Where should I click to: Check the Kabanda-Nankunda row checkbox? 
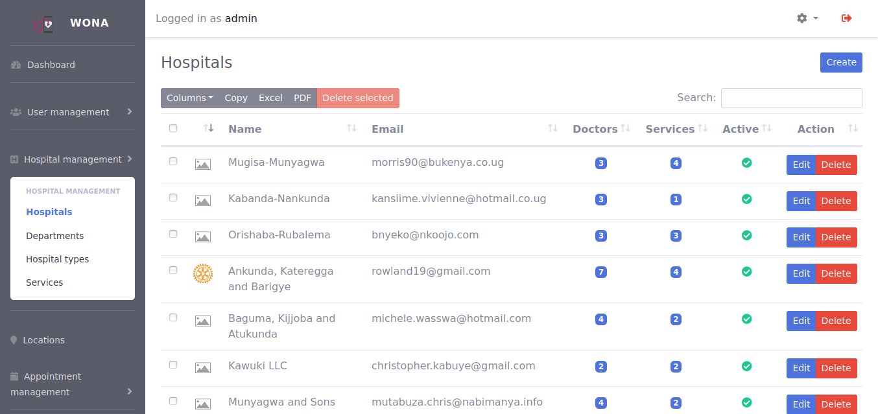173,198
